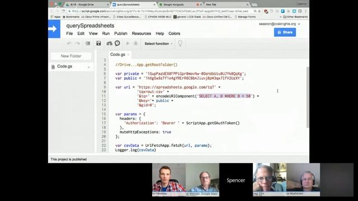Viewport: 358px width, 201px height.
Task: Click the Logger.log(csvData) line
Action: 135,150
